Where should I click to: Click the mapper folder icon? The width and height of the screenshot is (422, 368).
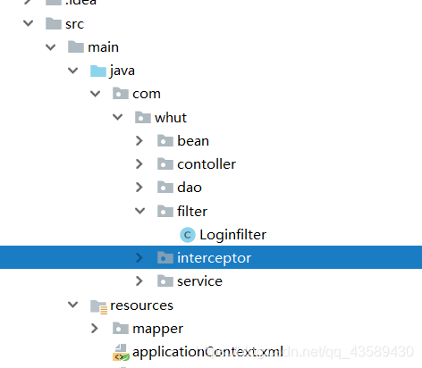(x=121, y=328)
